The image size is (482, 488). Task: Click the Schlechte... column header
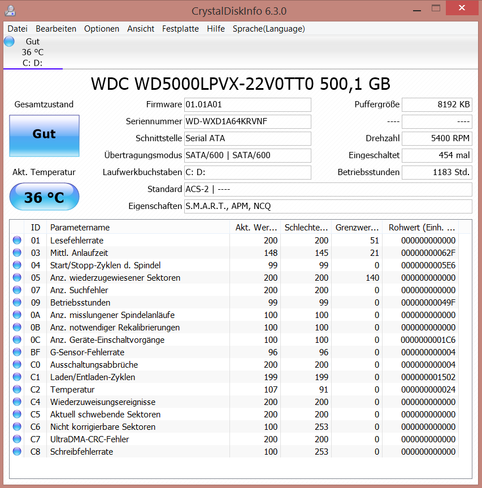point(306,228)
